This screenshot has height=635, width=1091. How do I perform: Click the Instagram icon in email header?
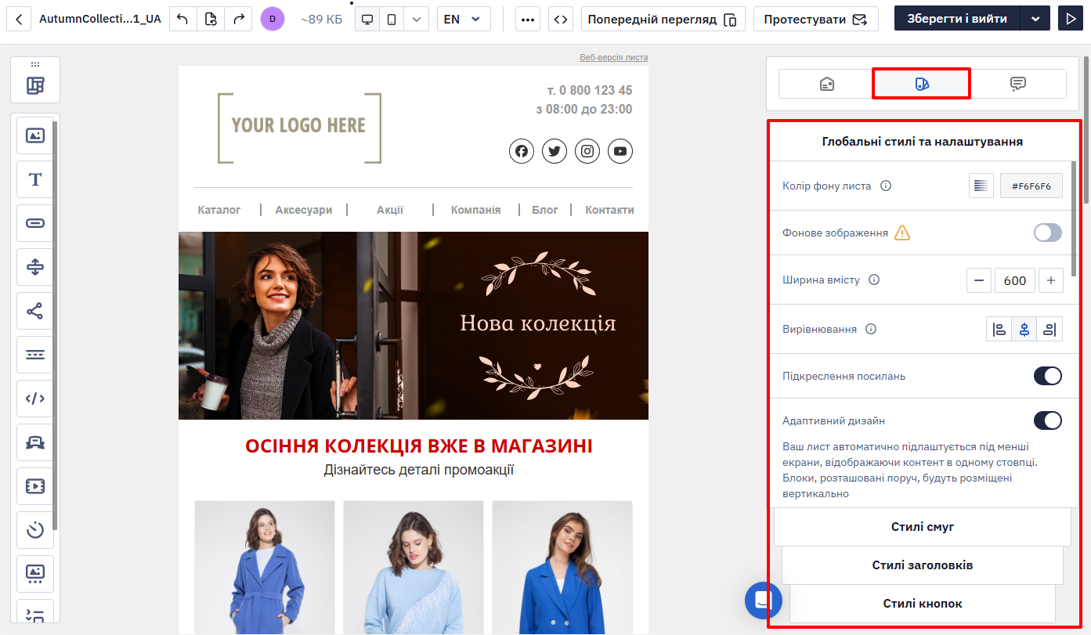pos(587,151)
